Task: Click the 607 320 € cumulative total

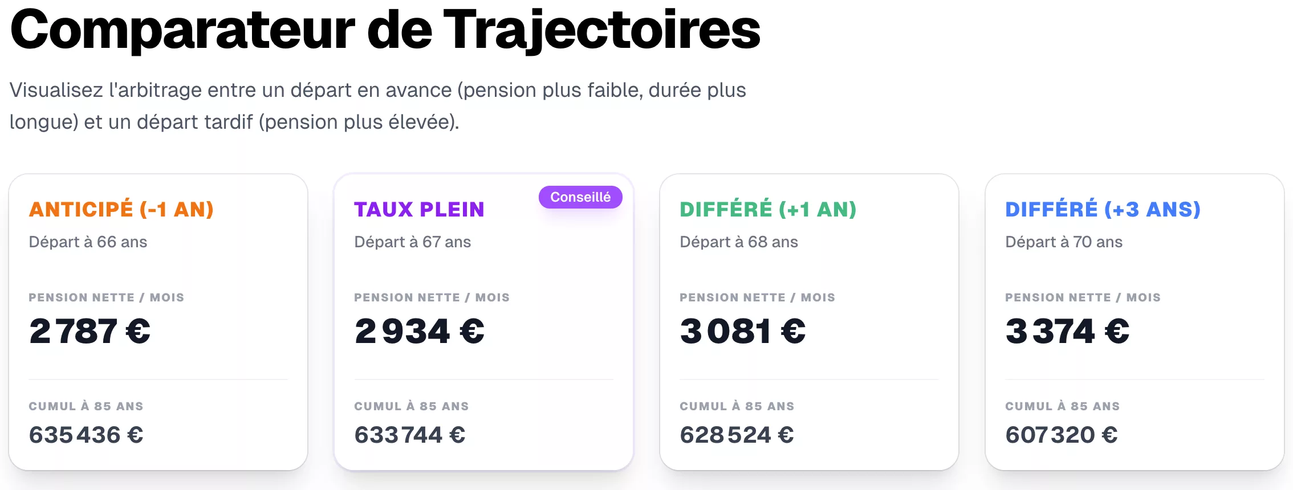Action: tap(1061, 435)
